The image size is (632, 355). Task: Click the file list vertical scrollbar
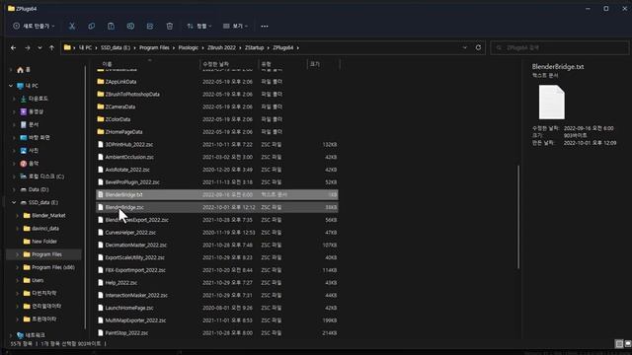point(518,217)
